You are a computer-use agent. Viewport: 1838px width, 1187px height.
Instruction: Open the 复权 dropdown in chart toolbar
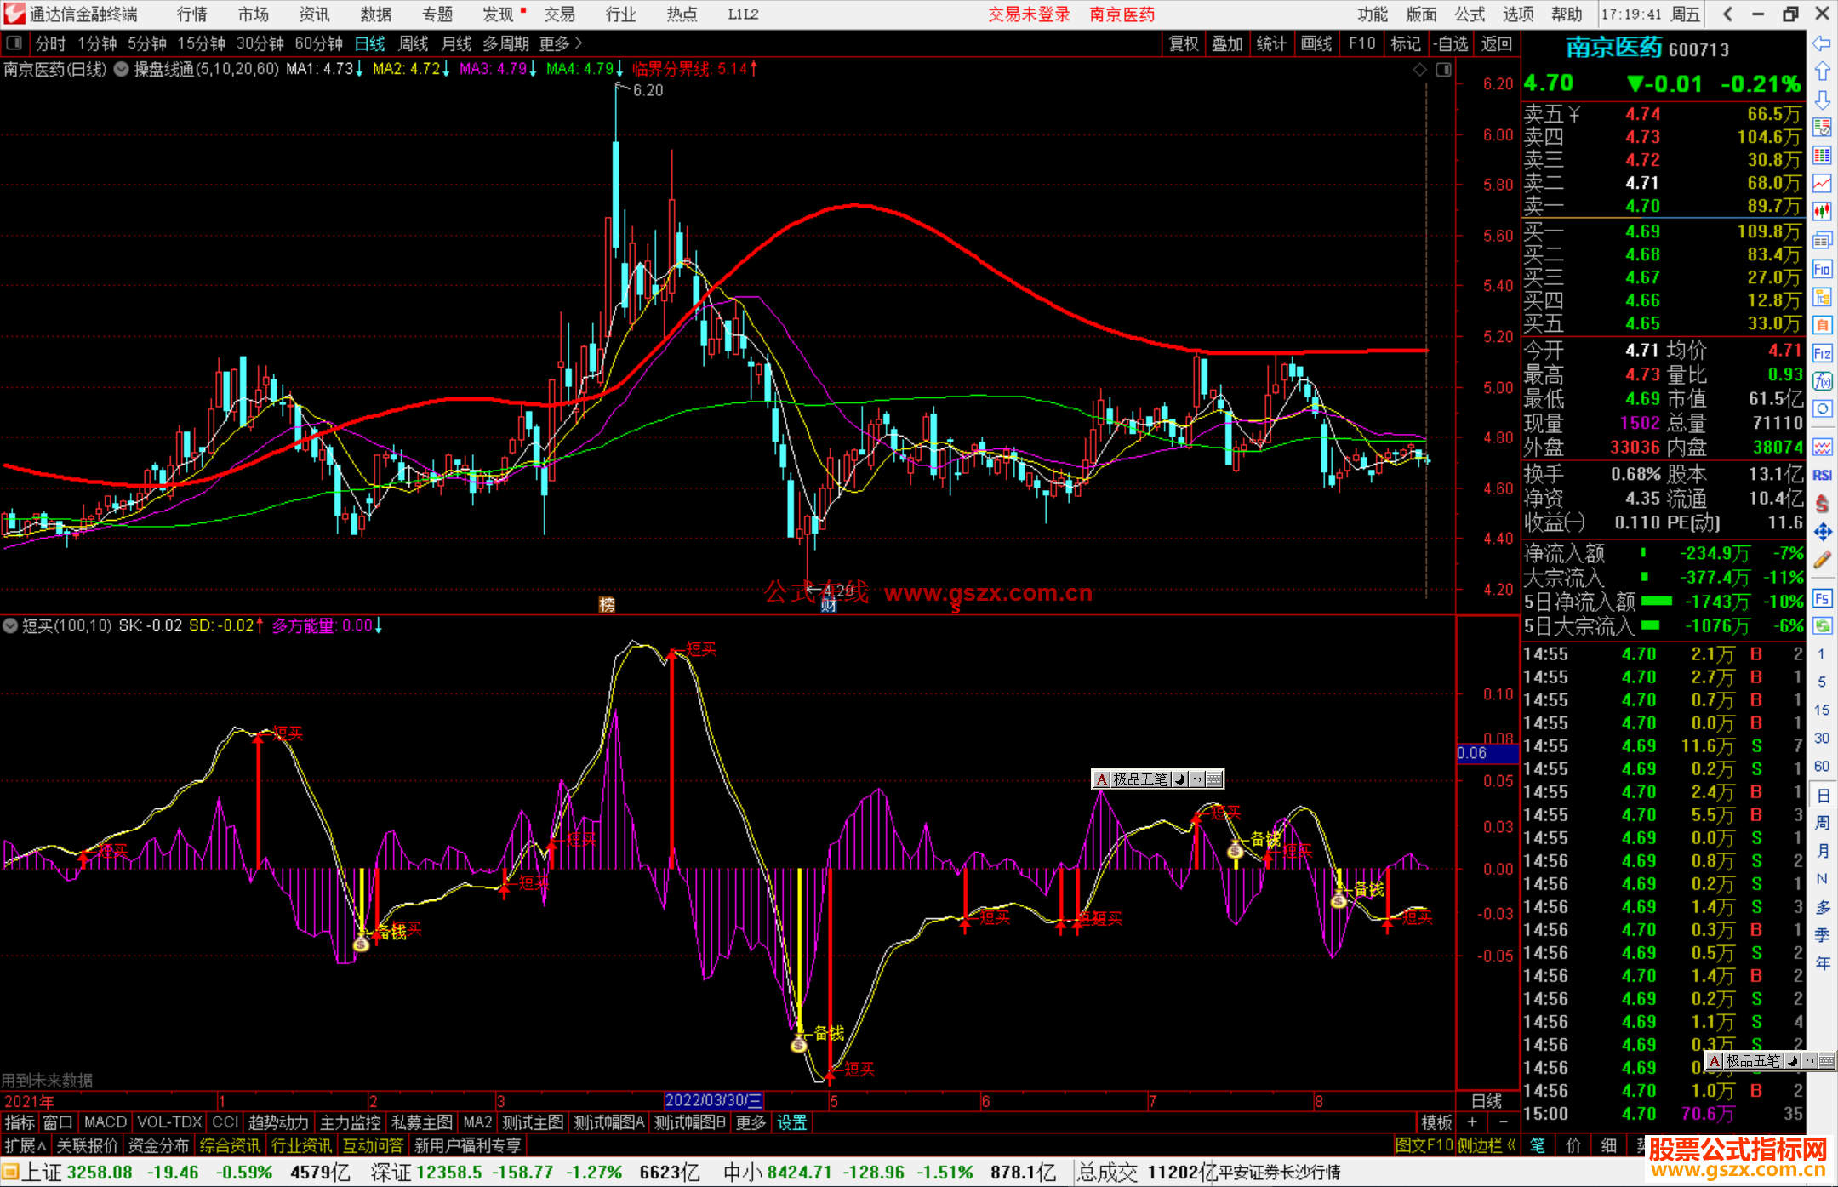(1184, 43)
